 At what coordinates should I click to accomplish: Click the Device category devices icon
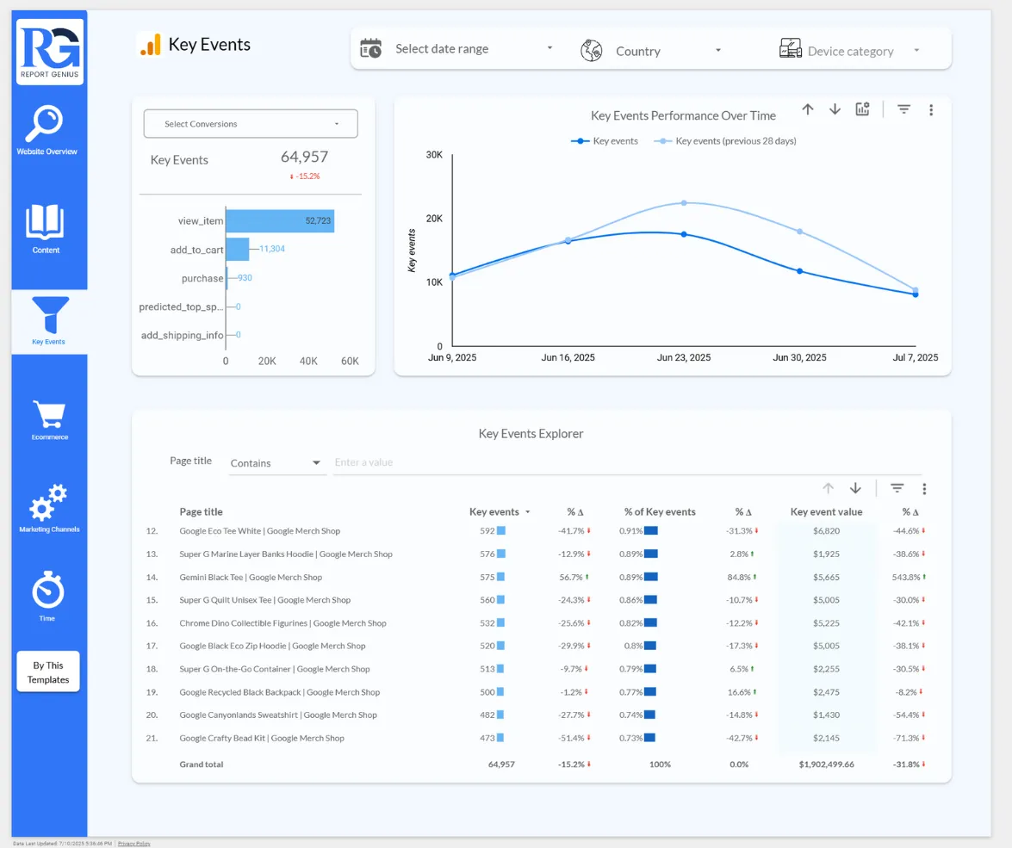tap(790, 48)
